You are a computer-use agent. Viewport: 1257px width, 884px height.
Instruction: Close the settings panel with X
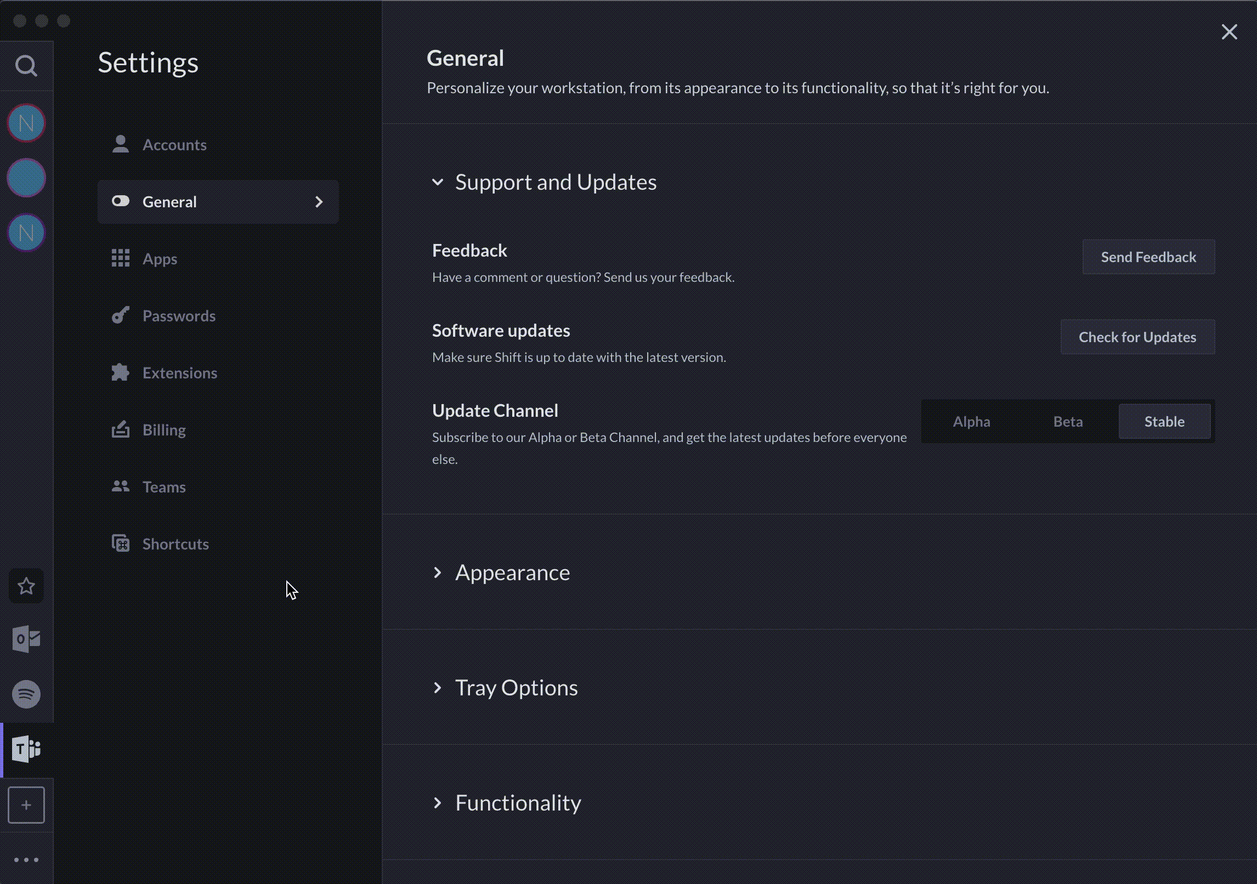coord(1229,32)
